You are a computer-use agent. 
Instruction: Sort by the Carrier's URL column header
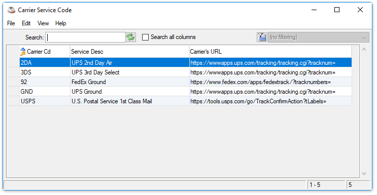[270, 51]
